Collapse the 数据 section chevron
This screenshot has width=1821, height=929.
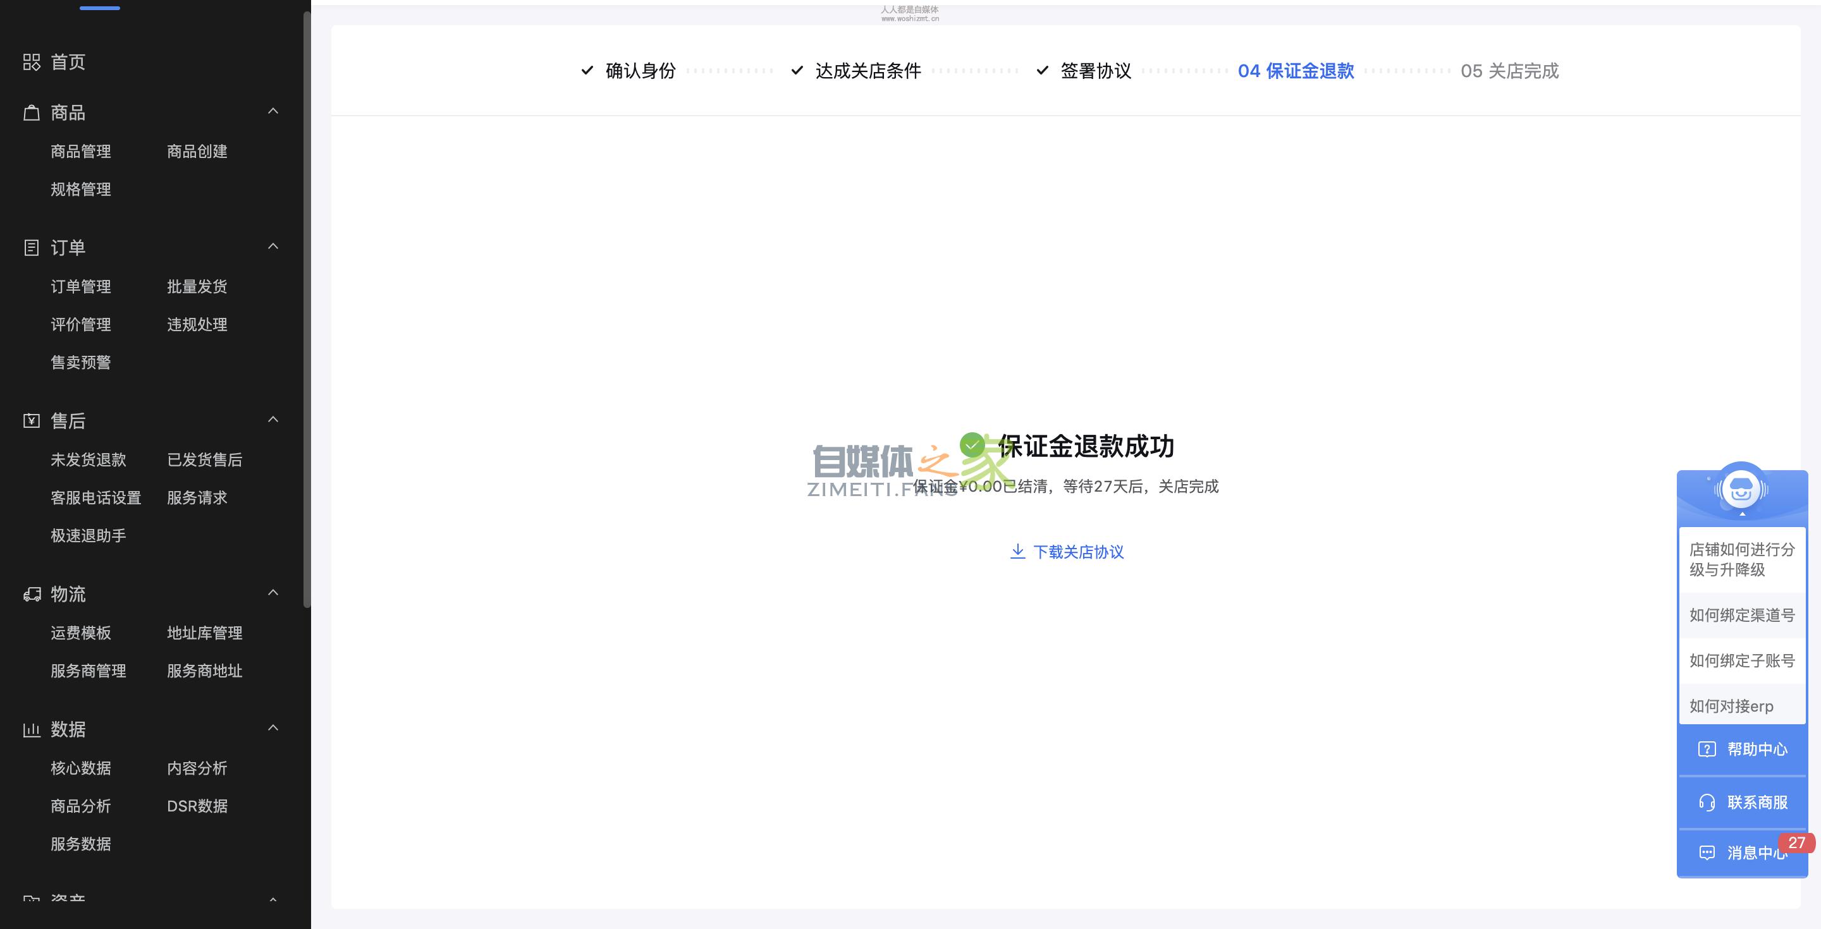[x=273, y=727]
